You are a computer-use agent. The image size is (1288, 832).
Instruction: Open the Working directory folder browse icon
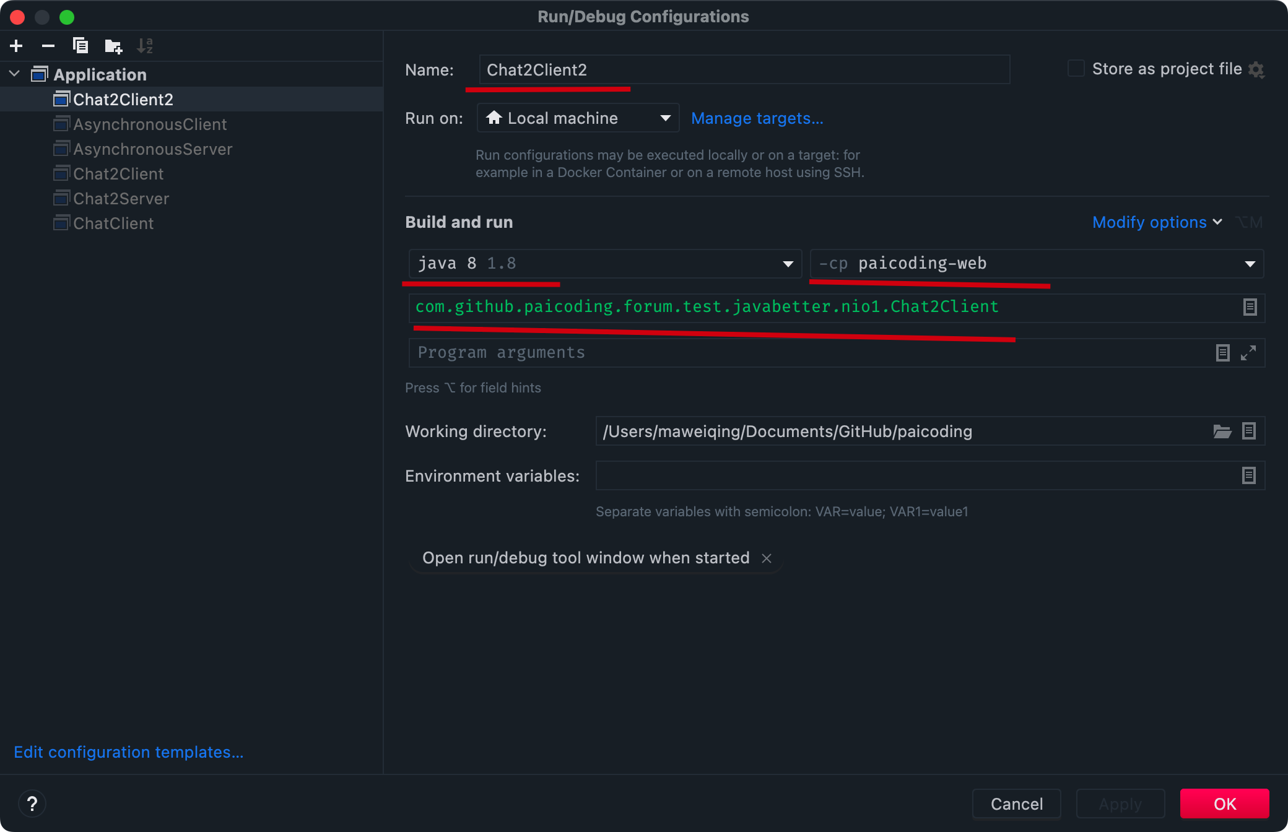click(1222, 431)
